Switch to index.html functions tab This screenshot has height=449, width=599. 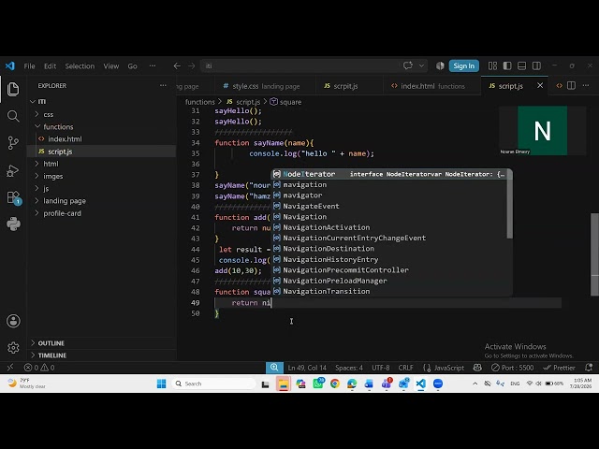tap(431, 86)
